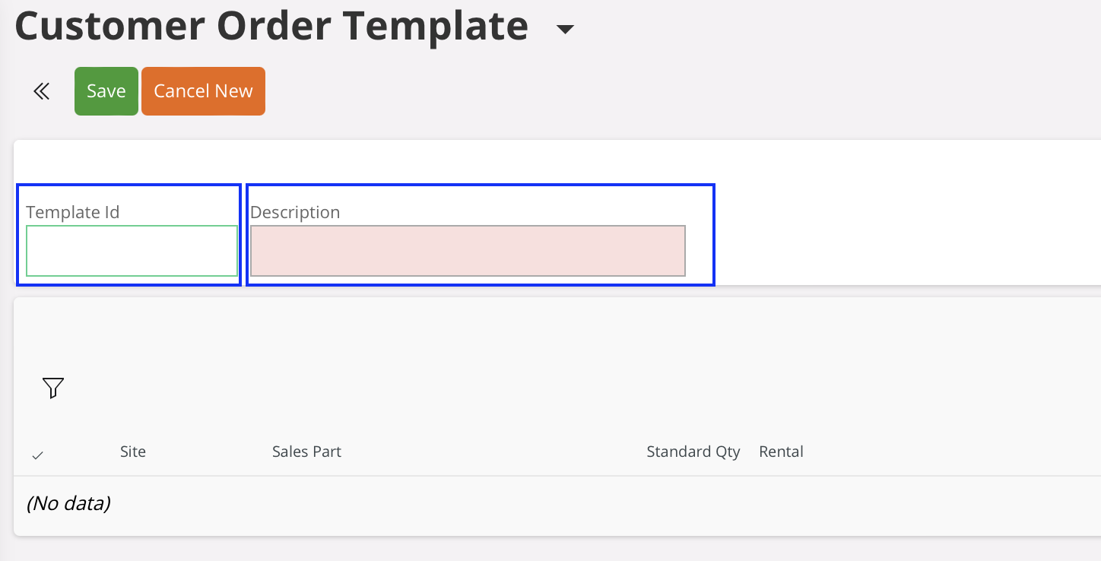
Task: Sort by the Sales Part column header
Action: [306, 452]
